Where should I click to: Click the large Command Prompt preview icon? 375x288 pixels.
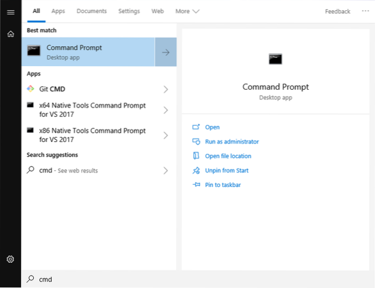click(x=276, y=59)
